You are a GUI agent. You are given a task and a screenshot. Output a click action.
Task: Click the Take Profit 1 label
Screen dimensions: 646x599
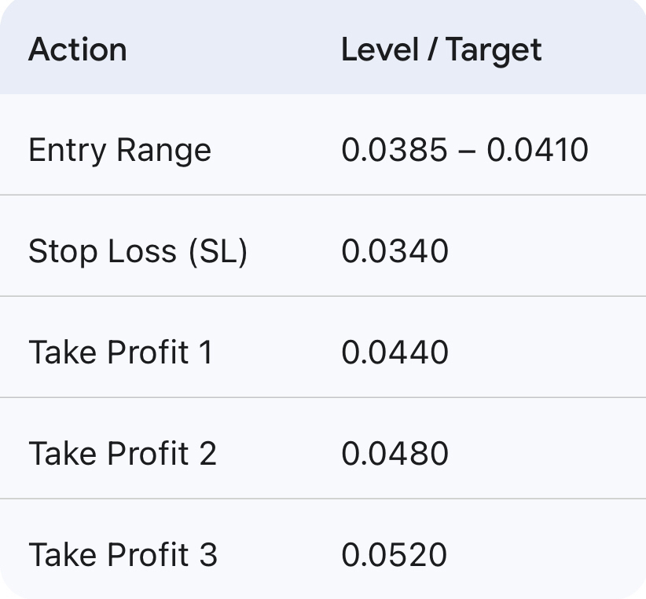(120, 352)
